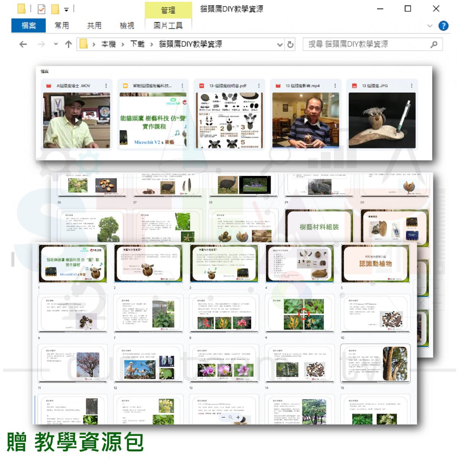The image size is (459, 459).
Task: Click the file name 13 貓頭鷹.JPG
Action: point(375,86)
